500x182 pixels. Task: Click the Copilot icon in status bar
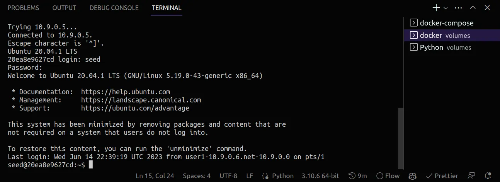tap(413, 176)
